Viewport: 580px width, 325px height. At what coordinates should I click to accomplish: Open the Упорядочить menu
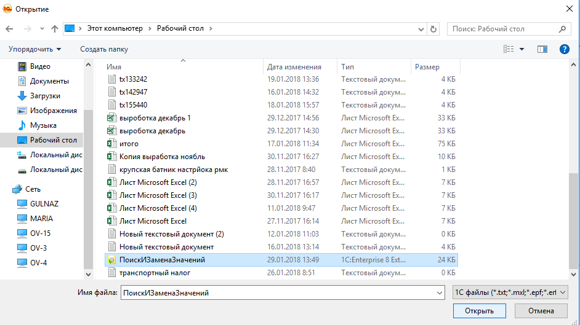(x=34, y=49)
